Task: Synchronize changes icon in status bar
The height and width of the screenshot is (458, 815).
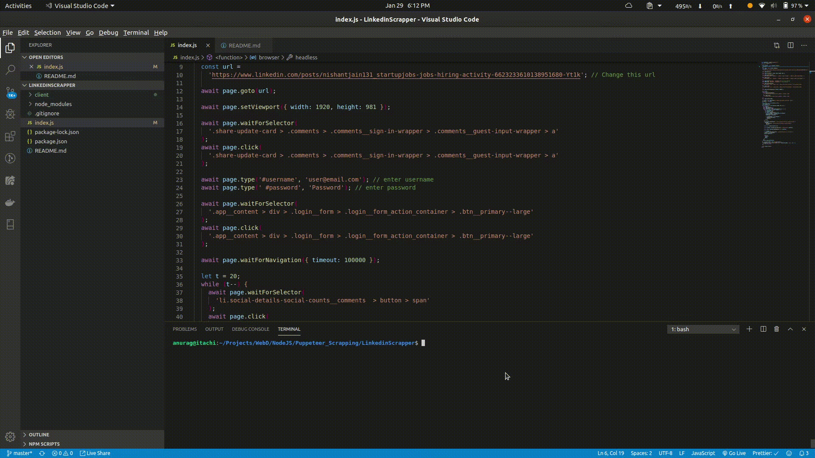Action: pos(42,453)
